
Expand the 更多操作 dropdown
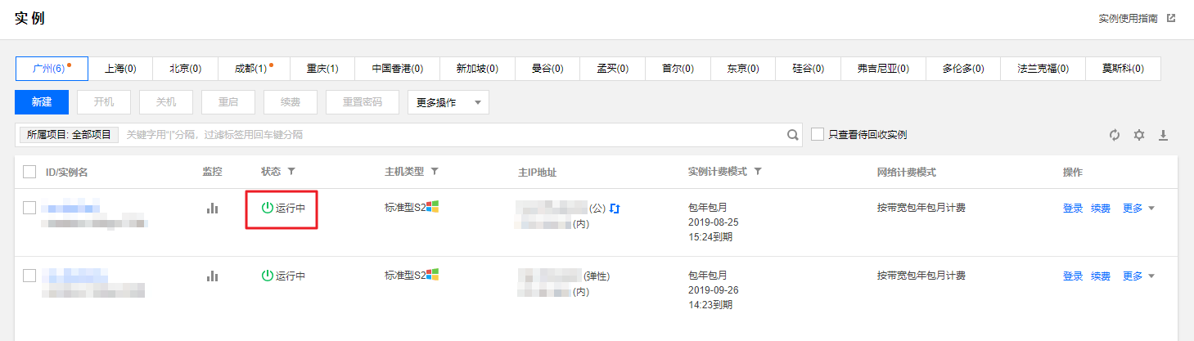448,102
